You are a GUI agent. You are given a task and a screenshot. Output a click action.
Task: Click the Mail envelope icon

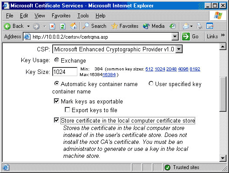pyautogui.click(x=186, y=27)
